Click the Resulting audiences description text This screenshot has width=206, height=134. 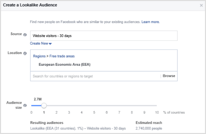(x=78, y=129)
